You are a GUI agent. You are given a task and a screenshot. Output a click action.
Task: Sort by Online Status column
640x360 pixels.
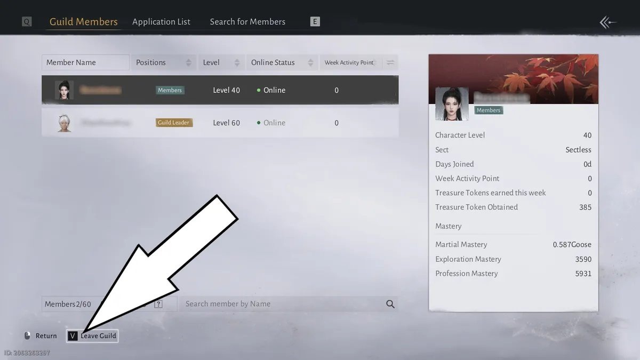pos(282,62)
